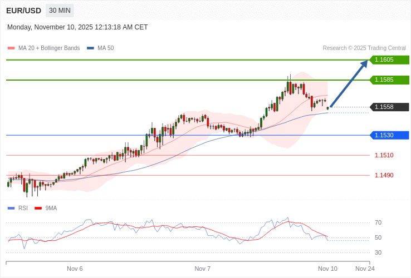Click the green 1.1585 resistance tag

[390, 80]
